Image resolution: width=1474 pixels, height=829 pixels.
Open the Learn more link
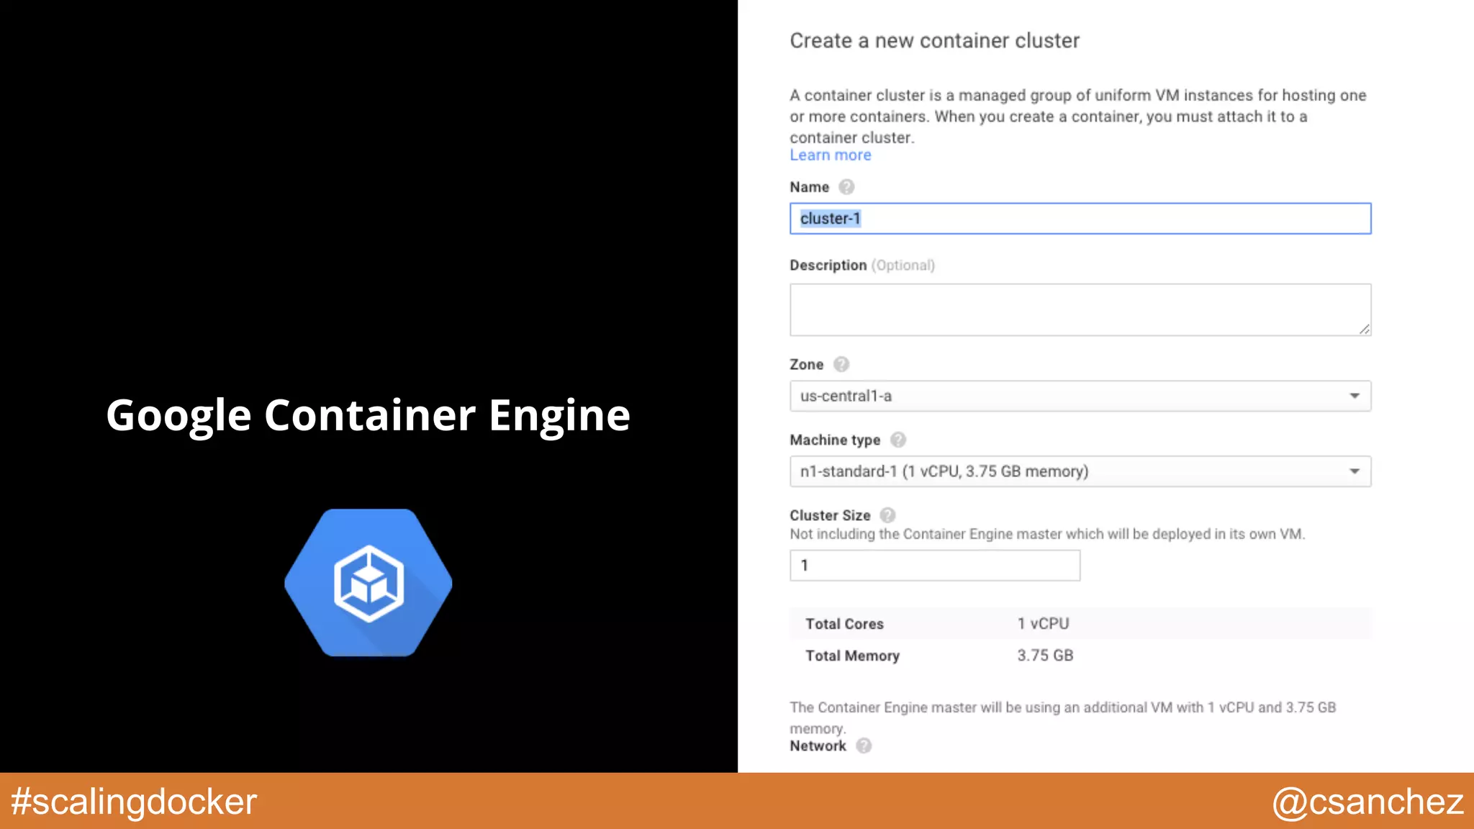[830, 155]
